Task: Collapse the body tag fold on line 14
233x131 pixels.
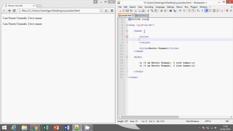Action: [x=127, y=57]
